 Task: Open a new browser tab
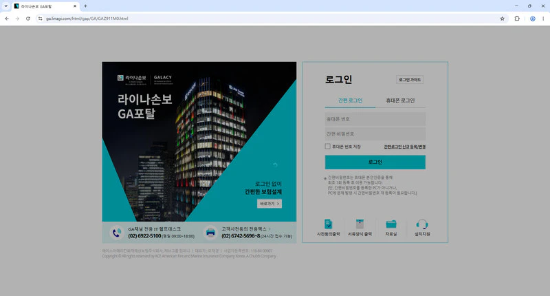click(x=85, y=6)
